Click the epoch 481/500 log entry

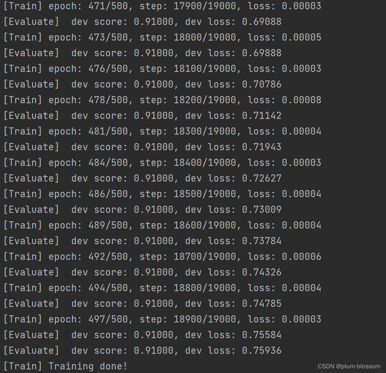pyautogui.click(x=162, y=131)
